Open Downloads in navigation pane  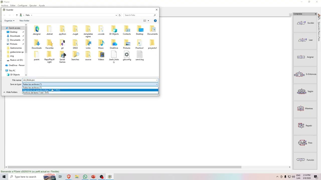[x=15, y=36]
